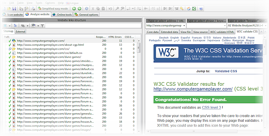Viewport: 269px width, 136px height.
Task: Click the find next magnifier icon
Action: point(122,9)
